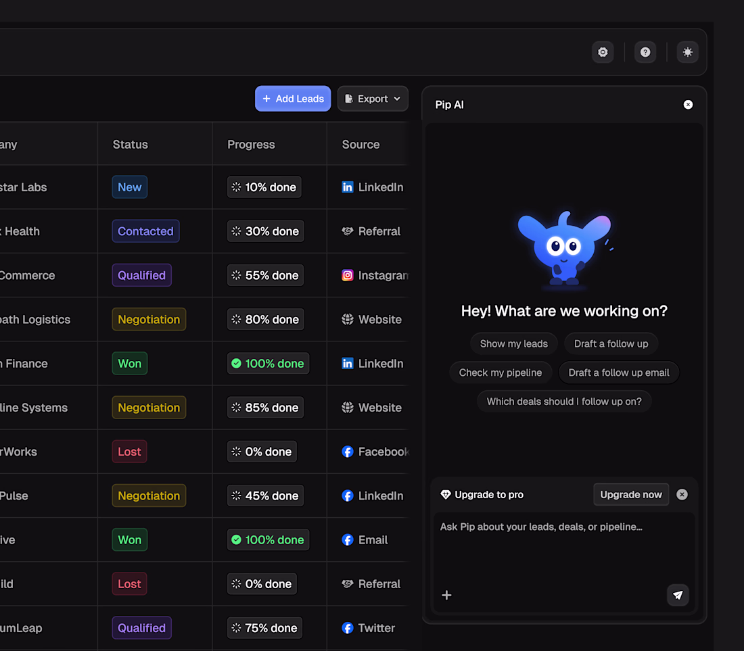Click the LinkedIn icon in the 10% done row
The height and width of the screenshot is (651, 744).
(x=348, y=187)
